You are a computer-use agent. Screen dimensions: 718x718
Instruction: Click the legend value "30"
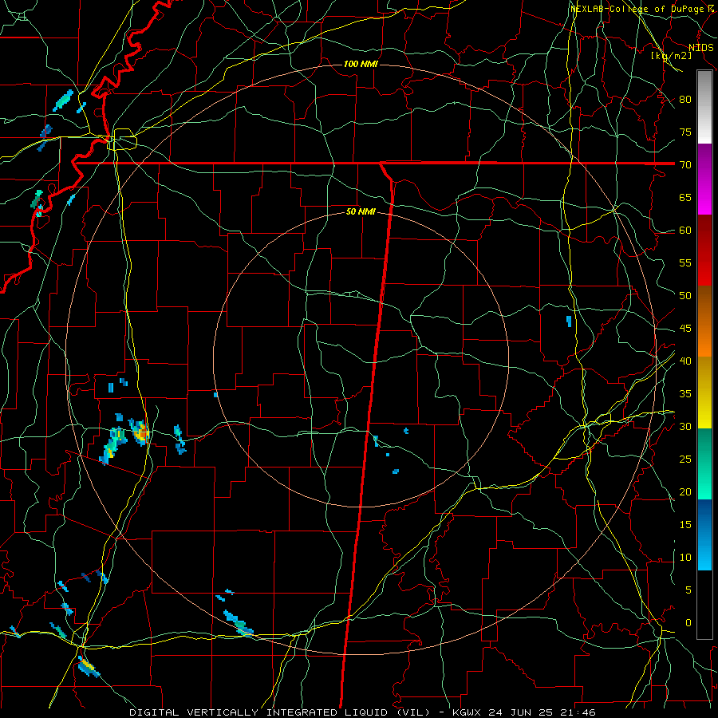685,426
